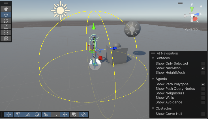Viewport: 208px width, 119px height.
Task: Toggle the camera visibility icon
Action: point(74,114)
